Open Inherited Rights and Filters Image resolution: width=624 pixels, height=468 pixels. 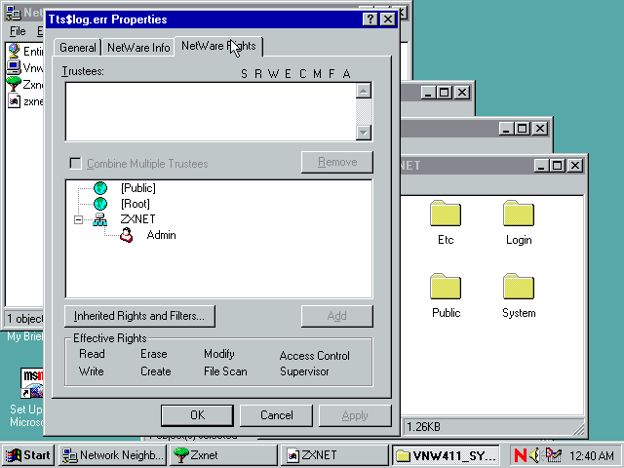(x=139, y=316)
